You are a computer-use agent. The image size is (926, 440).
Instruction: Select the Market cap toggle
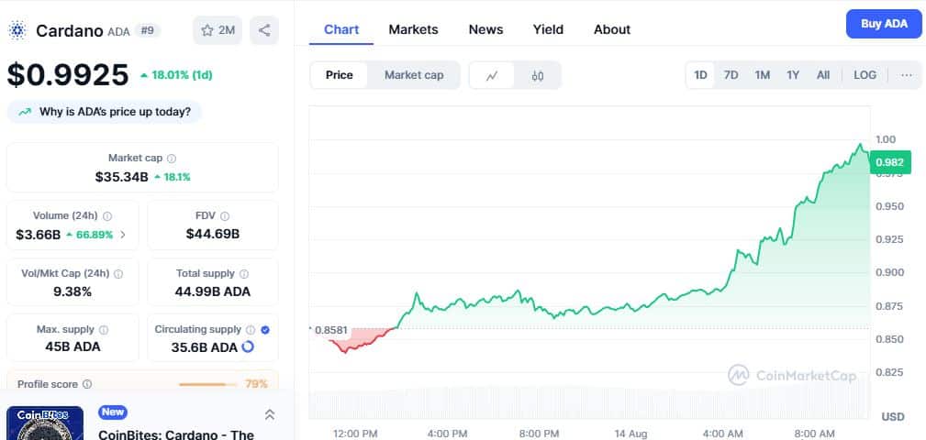click(414, 75)
